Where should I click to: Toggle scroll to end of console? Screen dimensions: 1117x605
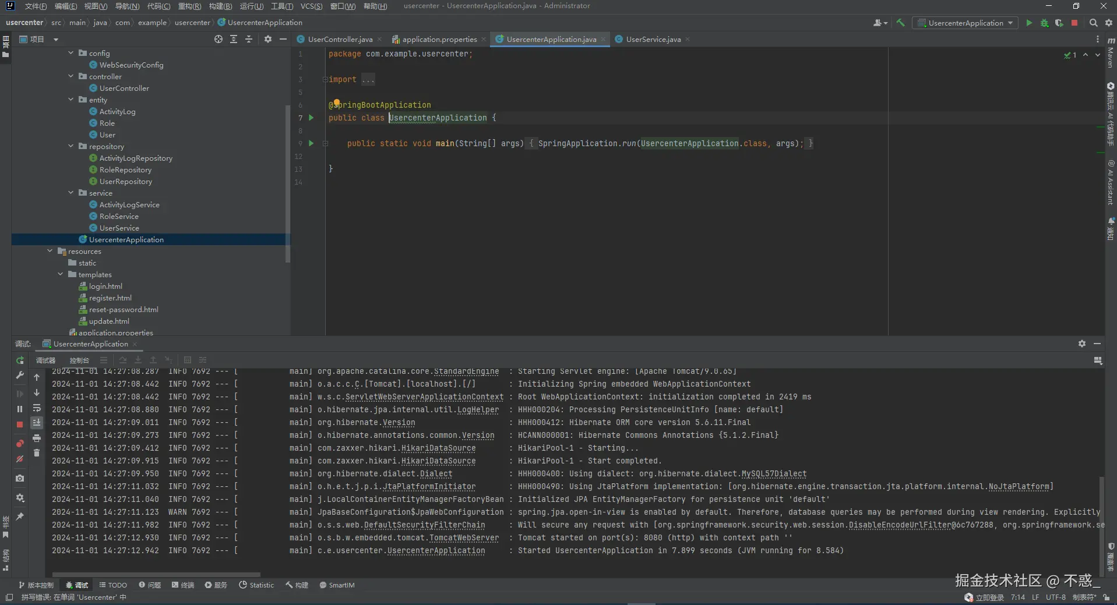[x=37, y=423]
